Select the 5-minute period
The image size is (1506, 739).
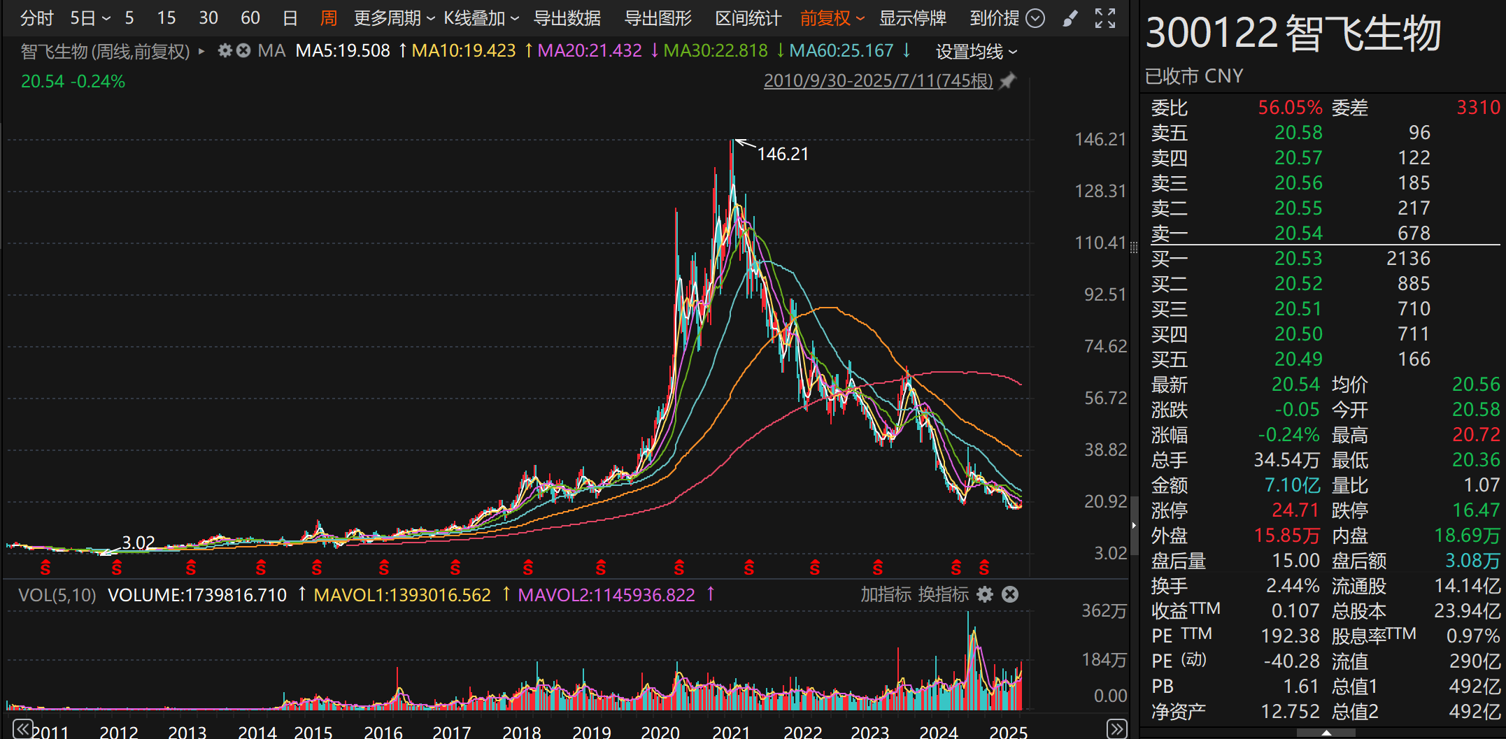coord(129,18)
